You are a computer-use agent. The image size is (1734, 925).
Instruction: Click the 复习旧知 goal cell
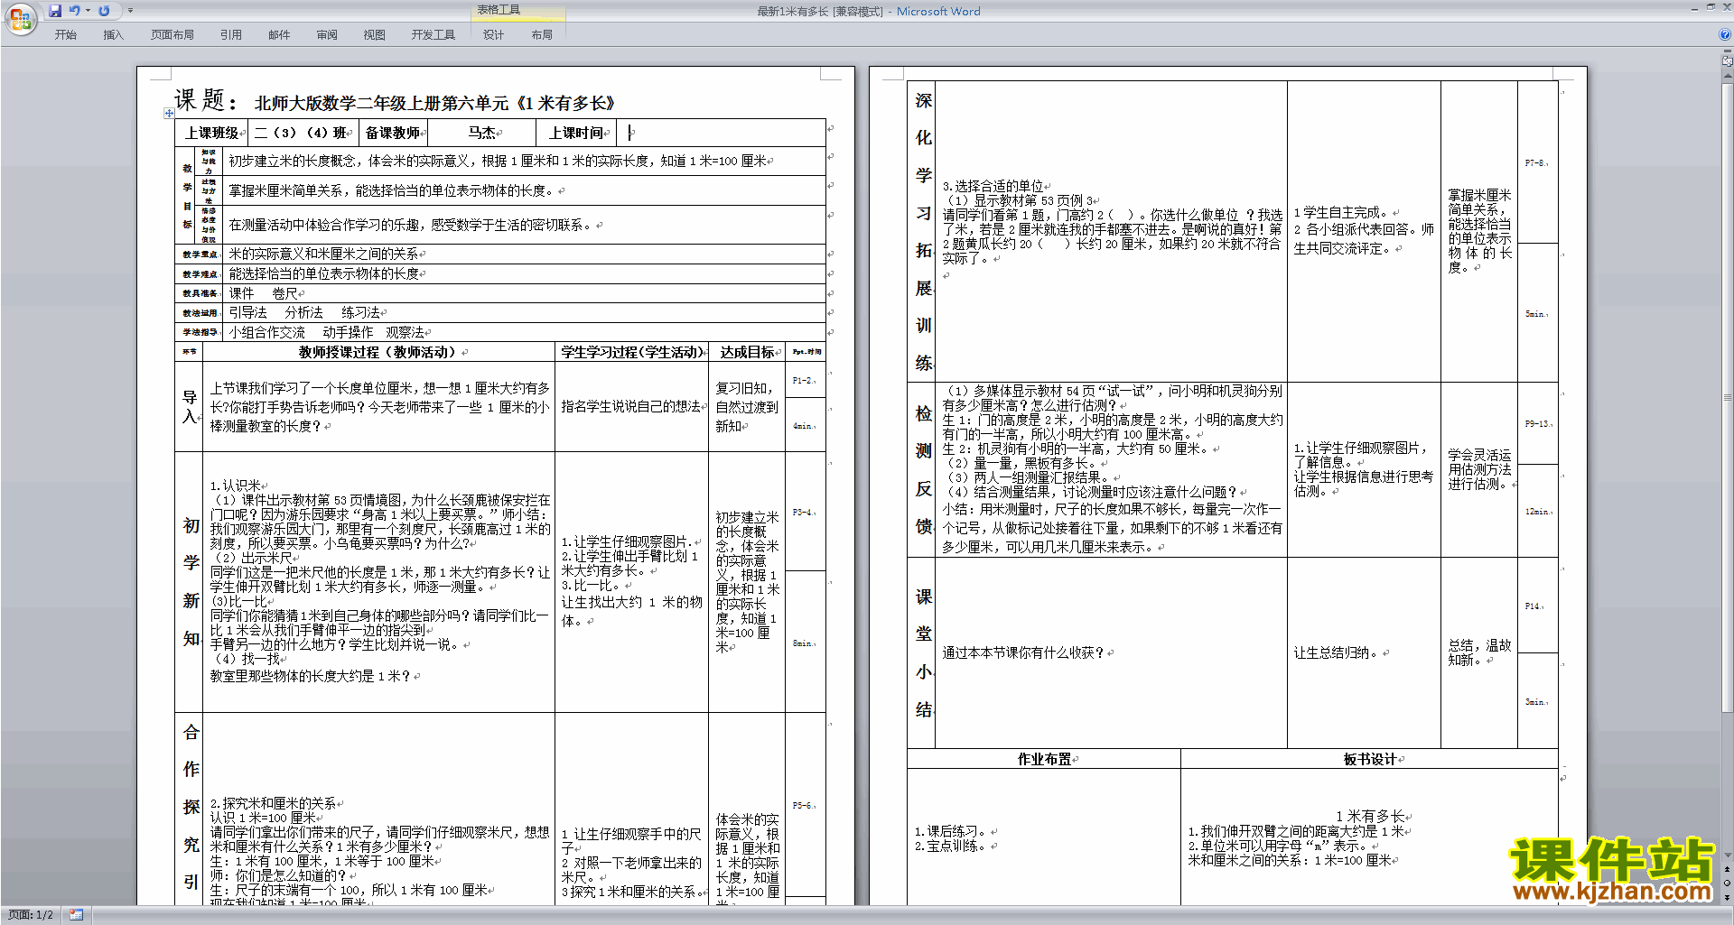[746, 407]
